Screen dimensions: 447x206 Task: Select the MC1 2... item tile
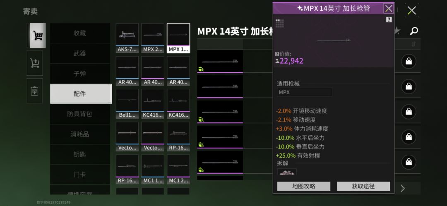(178, 169)
